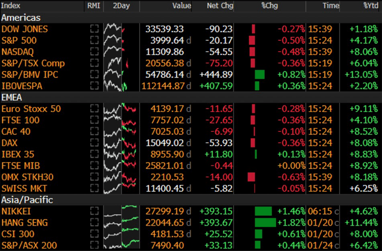Sort by the Index column header
Image resolution: width=382 pixels, height=251 pixels.
(11, 6)
